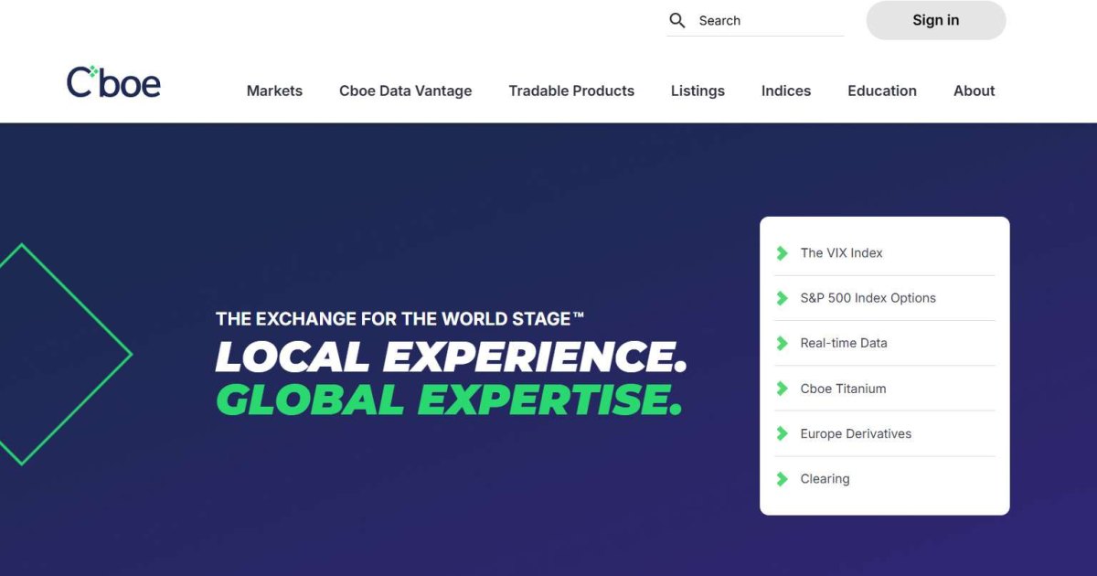Viewport: 1097px width, 576px height.
Task: Open the Indices menu
Action: tap(786, 91)
